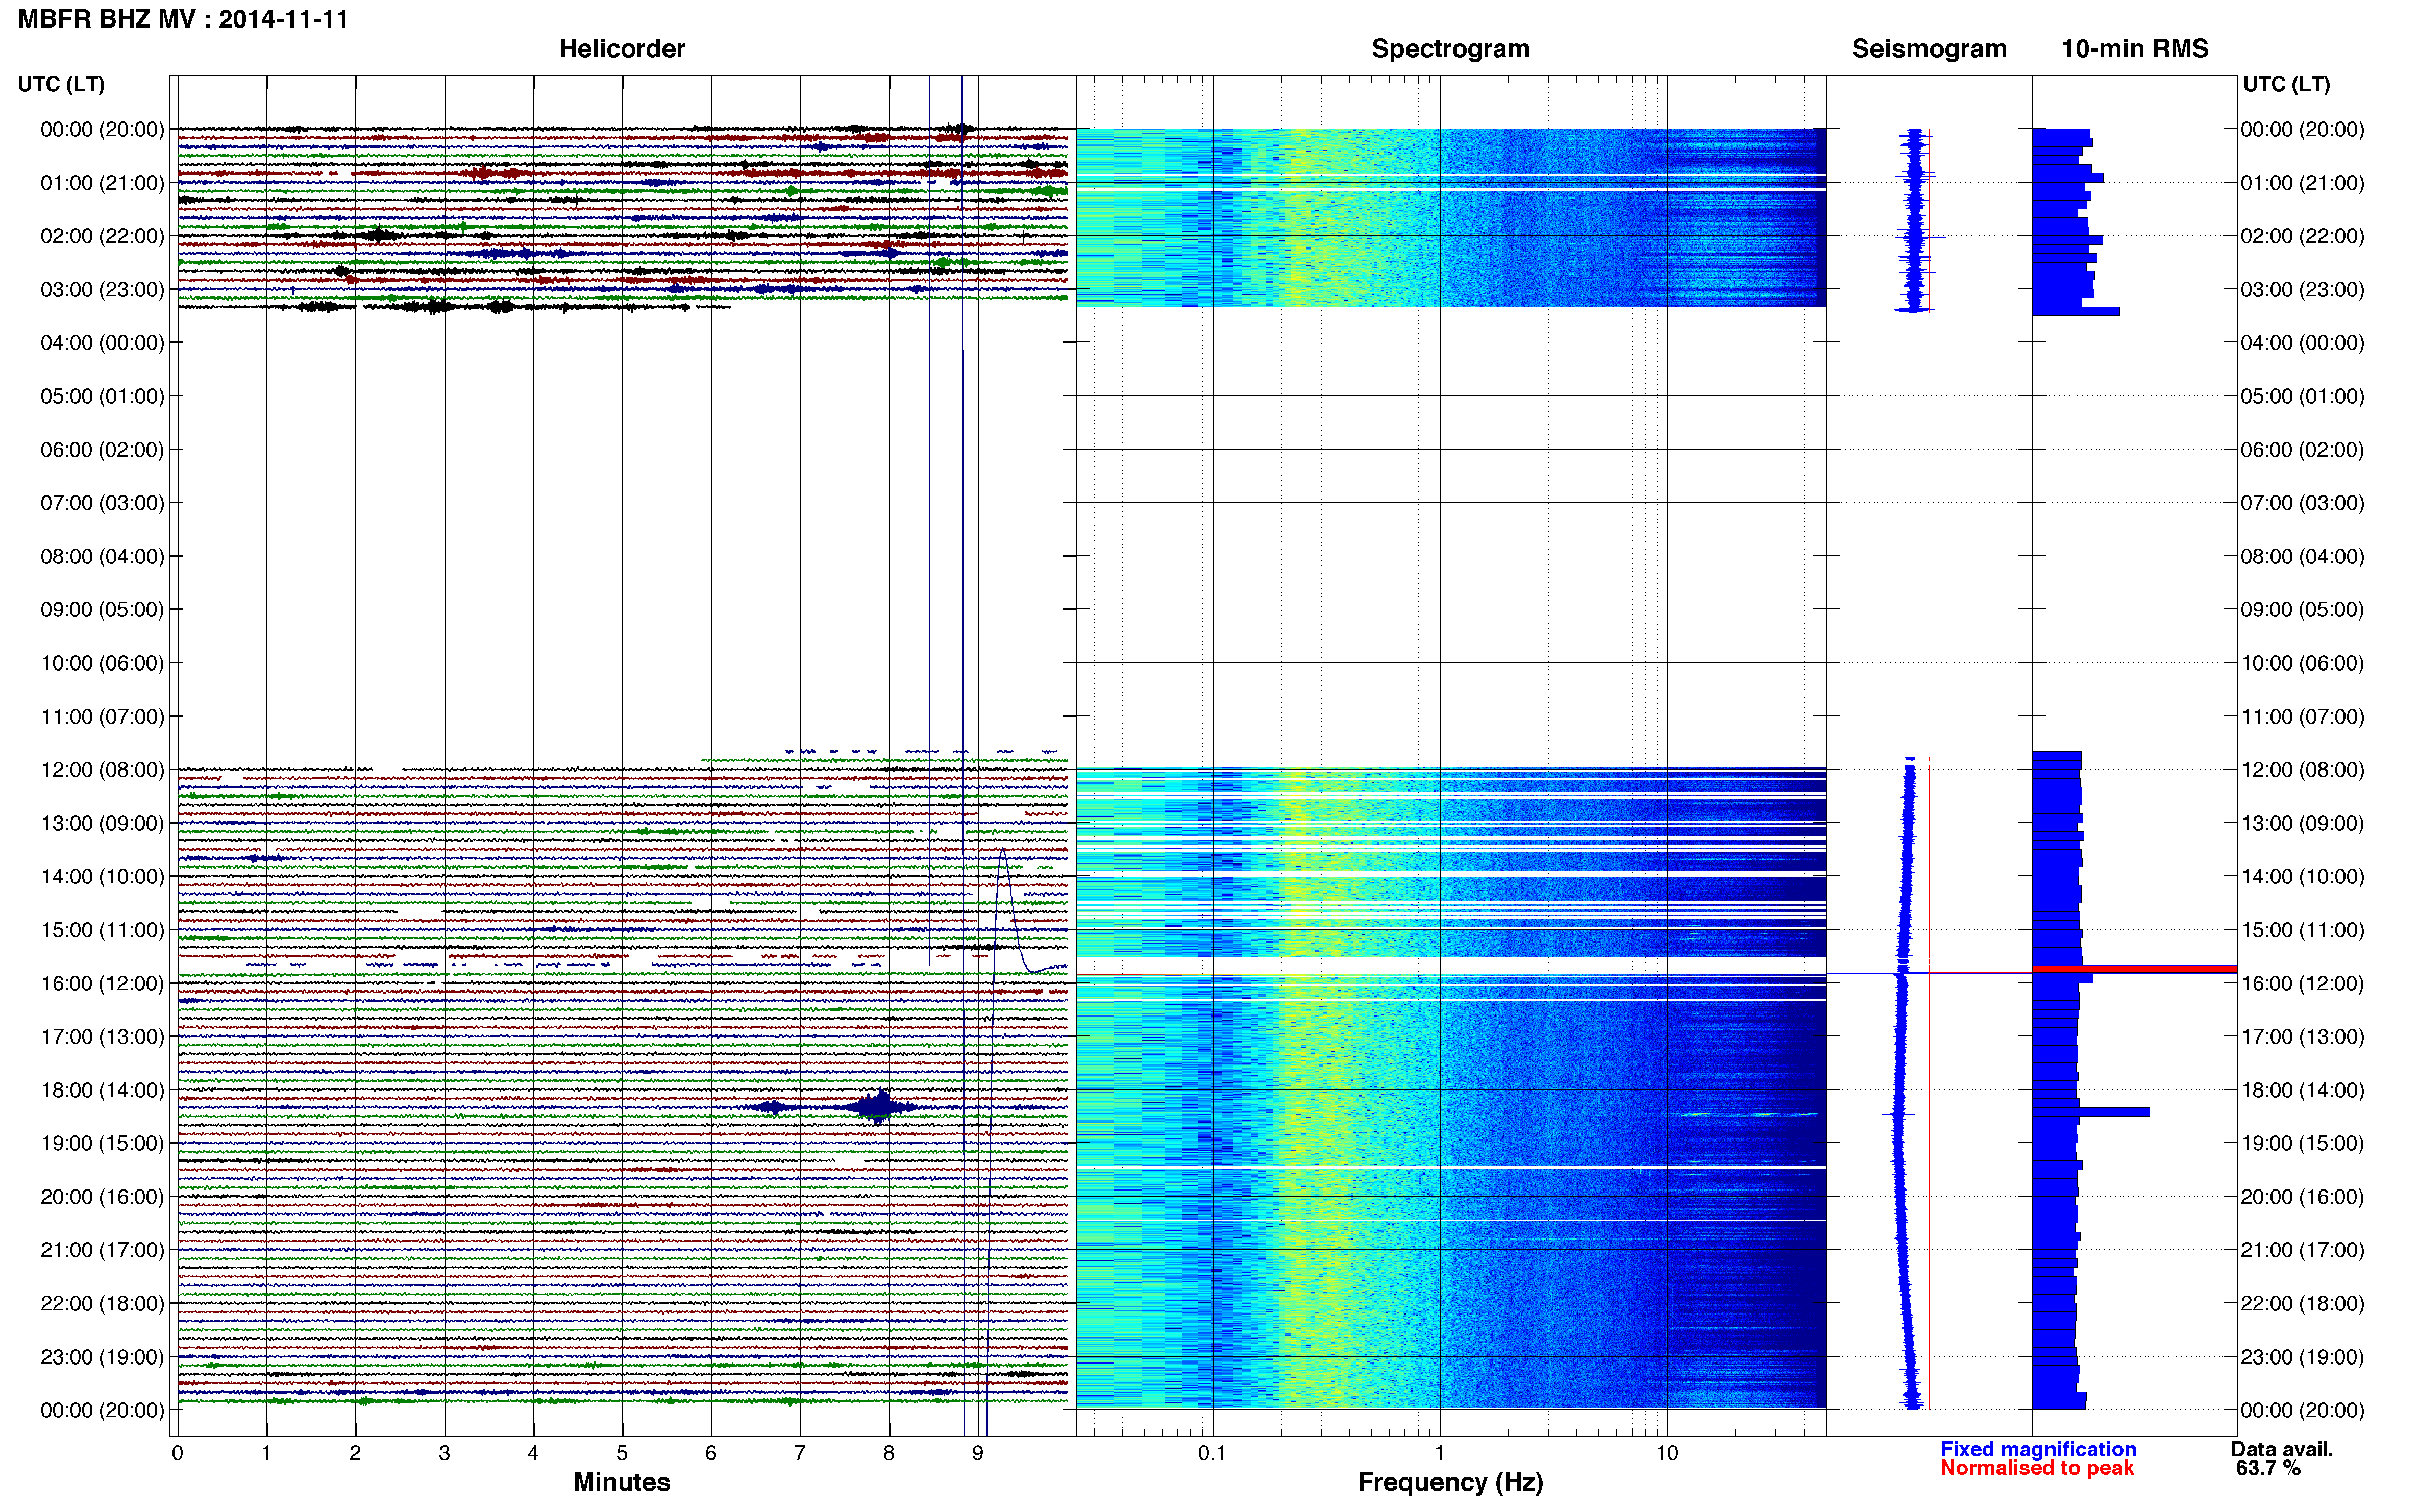
Task: Click the top 00:00 (20:00) label on the helicorder axis
Action: (x=102, y=129)
